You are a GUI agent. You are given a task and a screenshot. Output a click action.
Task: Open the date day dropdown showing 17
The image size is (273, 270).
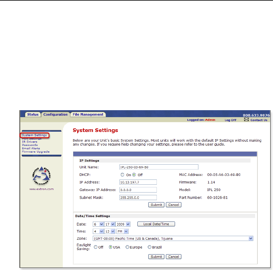pos(110,224)
